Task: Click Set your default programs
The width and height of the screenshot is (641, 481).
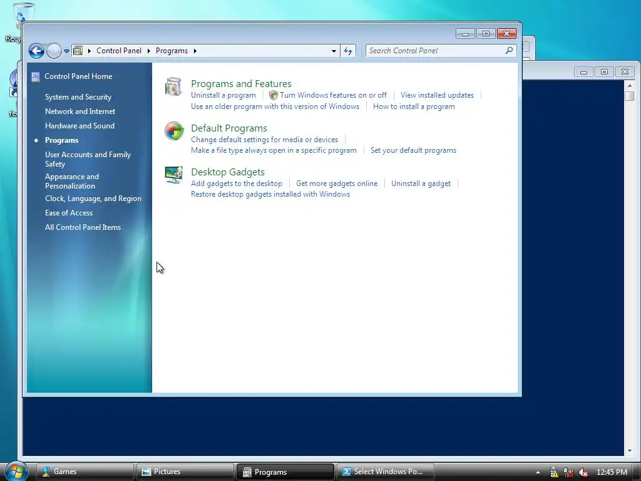Action: (x=413, y=150)
